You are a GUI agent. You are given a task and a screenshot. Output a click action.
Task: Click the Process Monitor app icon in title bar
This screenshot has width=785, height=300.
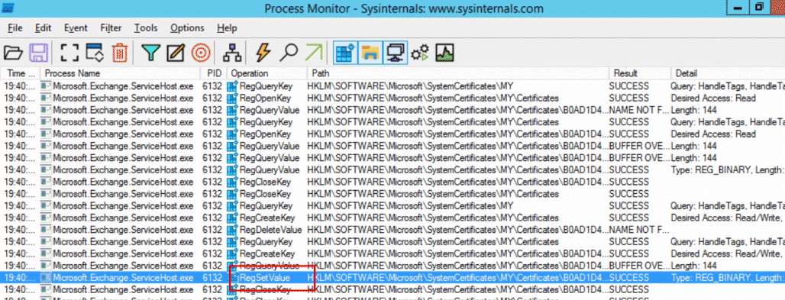tap(8, 8)
